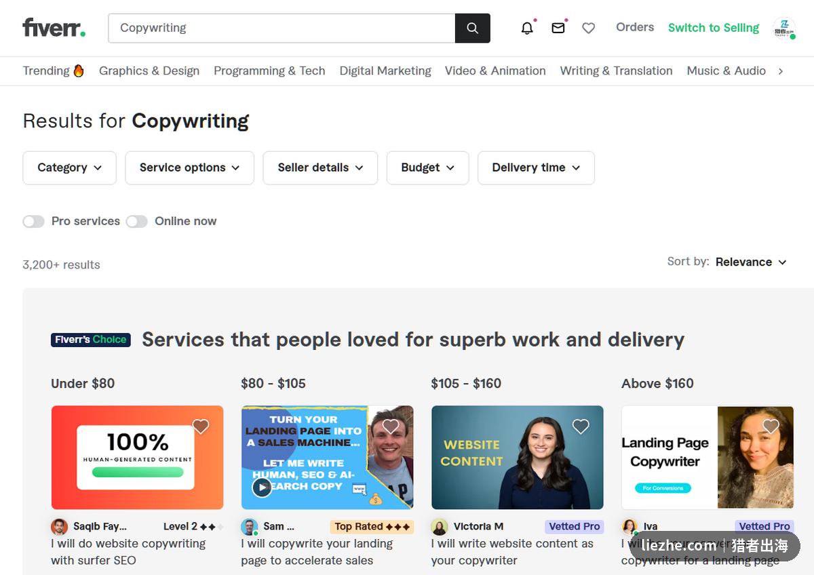Click the Top Rated badge on Sam's gig
The height and width of the screenshot is (575, 814).
click(372, 526)
